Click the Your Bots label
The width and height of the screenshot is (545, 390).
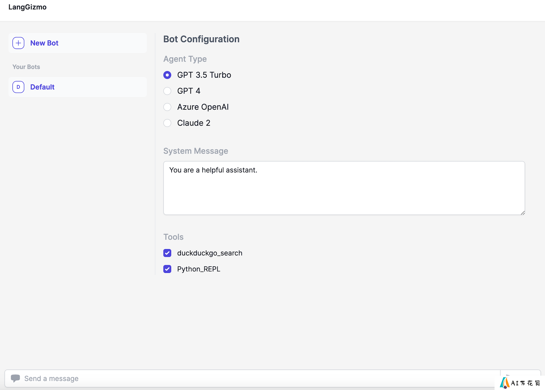point(26,67)
